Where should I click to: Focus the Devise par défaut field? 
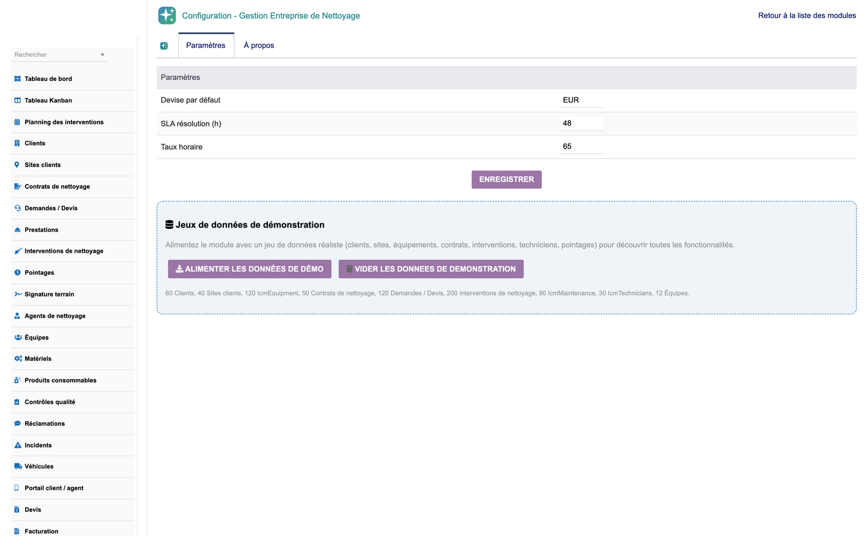click(x=582, y=100)
